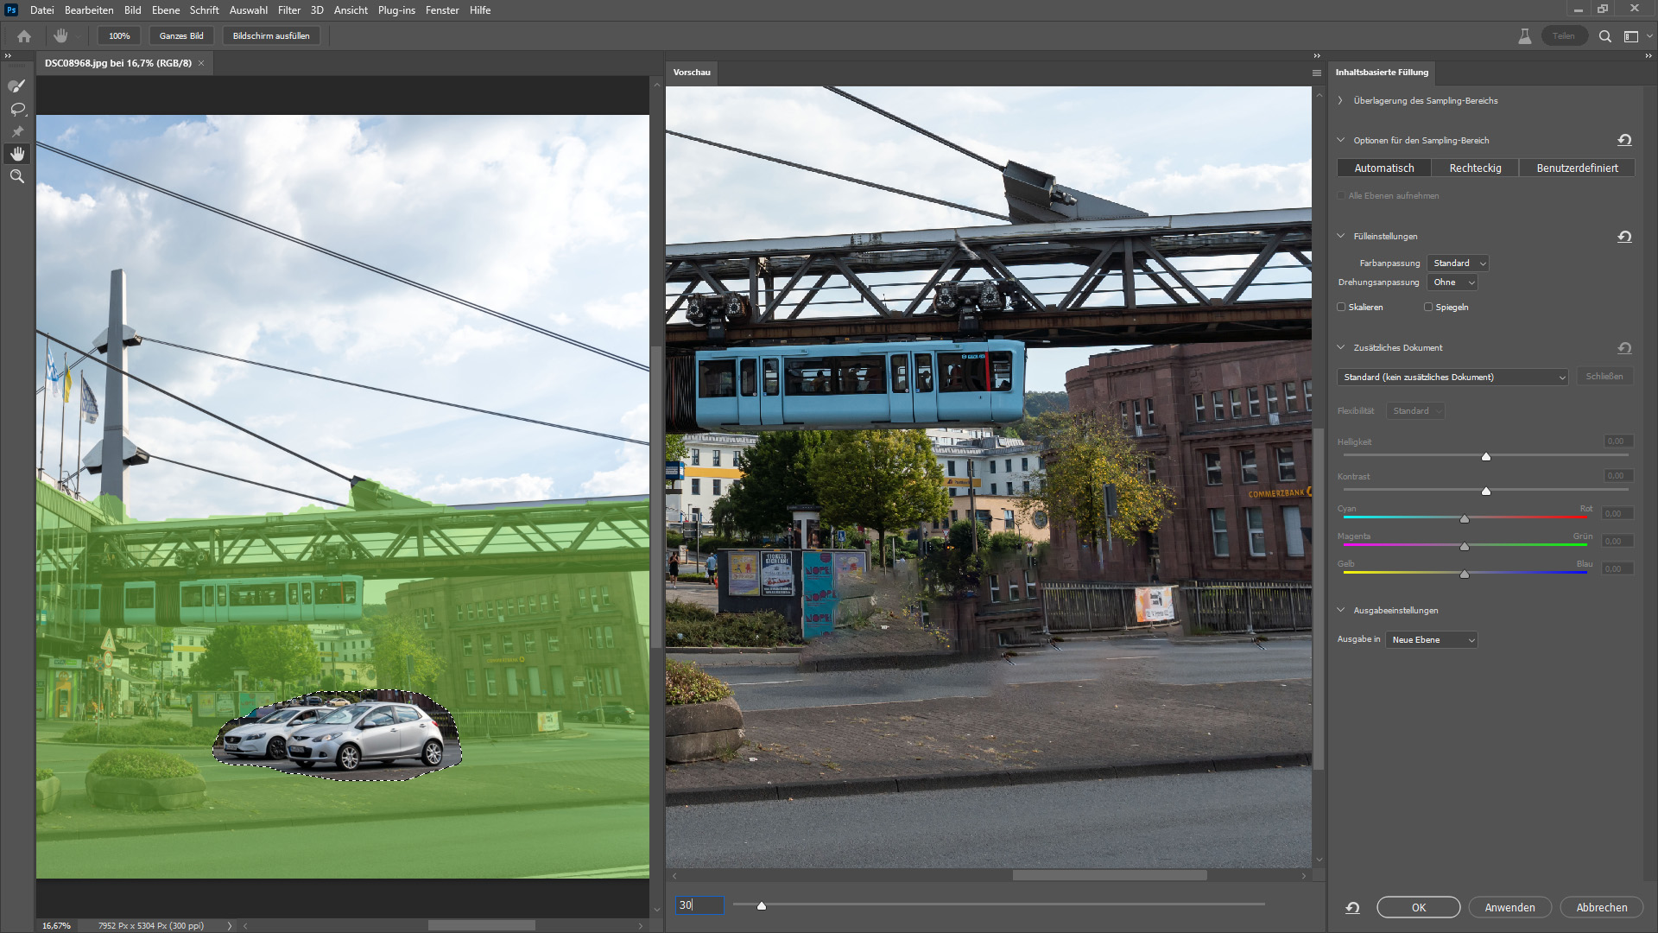Click the Home icon in options bar
This screenshot has height=933, width=1658.
[24, 36]
